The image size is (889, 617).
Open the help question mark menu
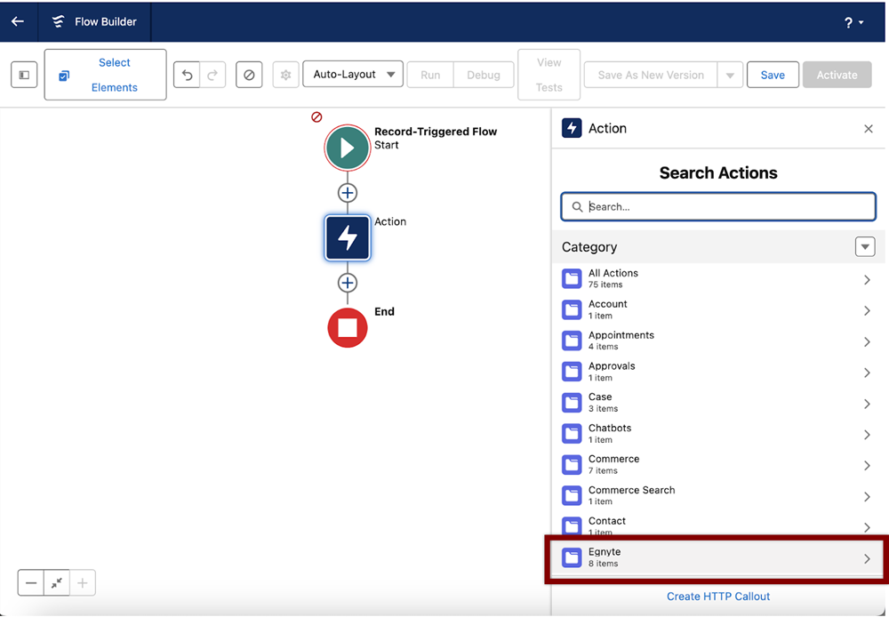point(853,23)
